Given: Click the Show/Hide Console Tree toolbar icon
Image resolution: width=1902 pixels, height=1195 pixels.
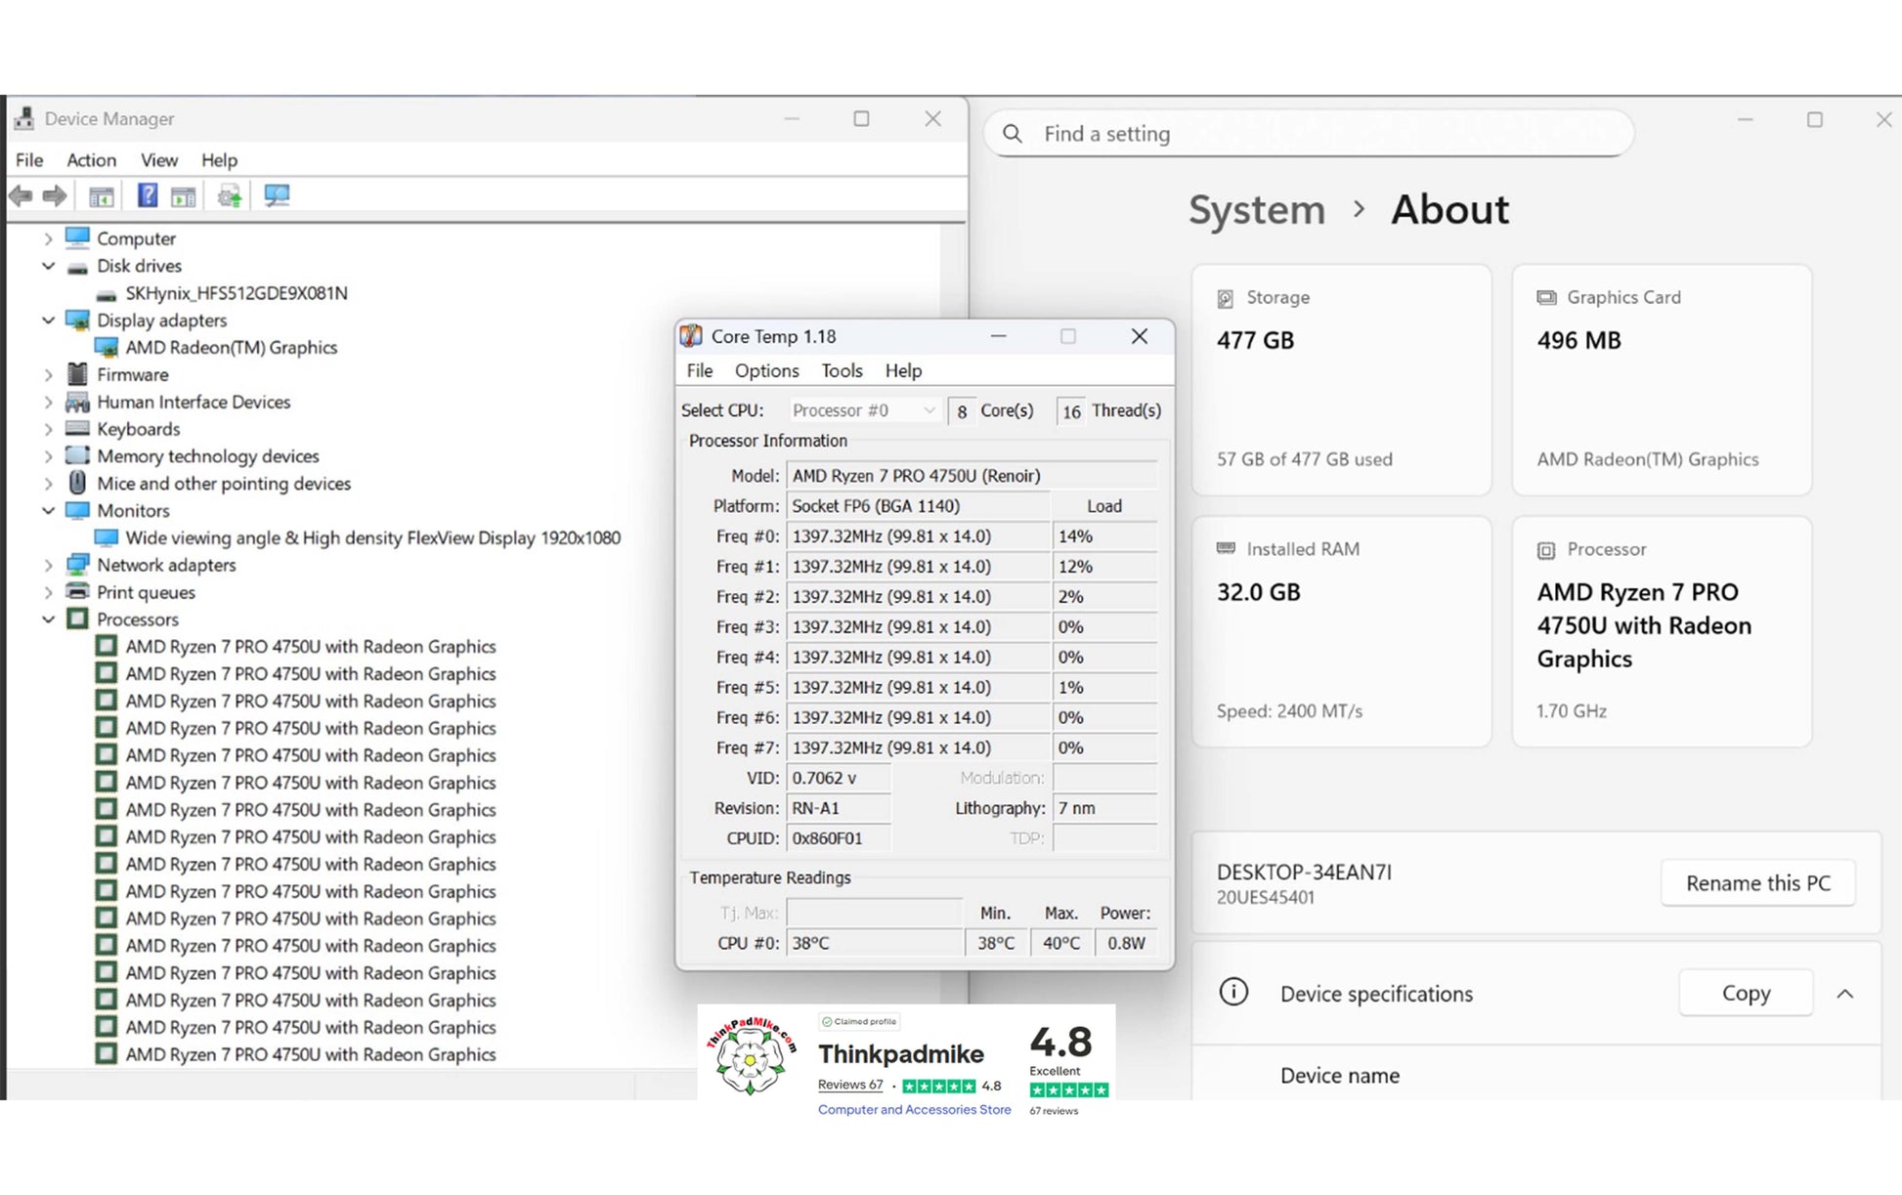Looking at the screenshot, I should coord(102,196).
